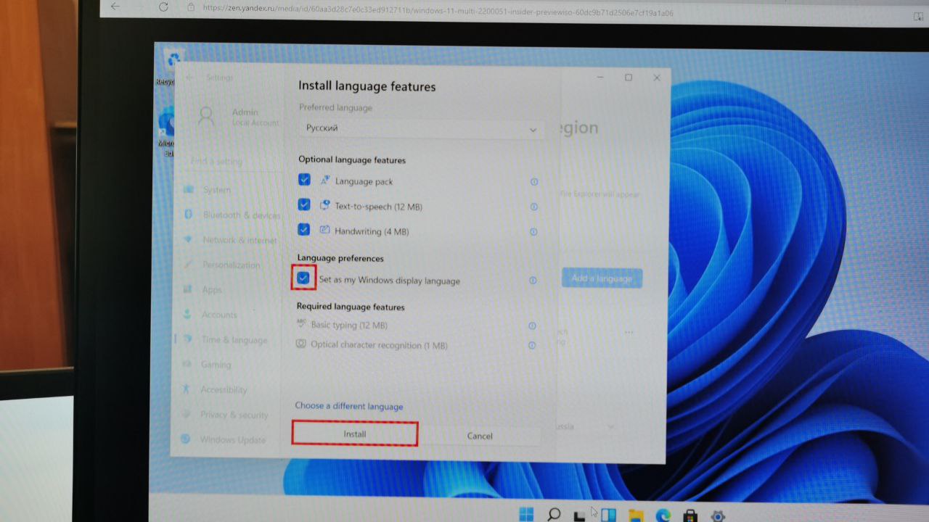Screen dimensions: 929x522
Task: Click the browser back arrow
Action: [x=115, y=6]
